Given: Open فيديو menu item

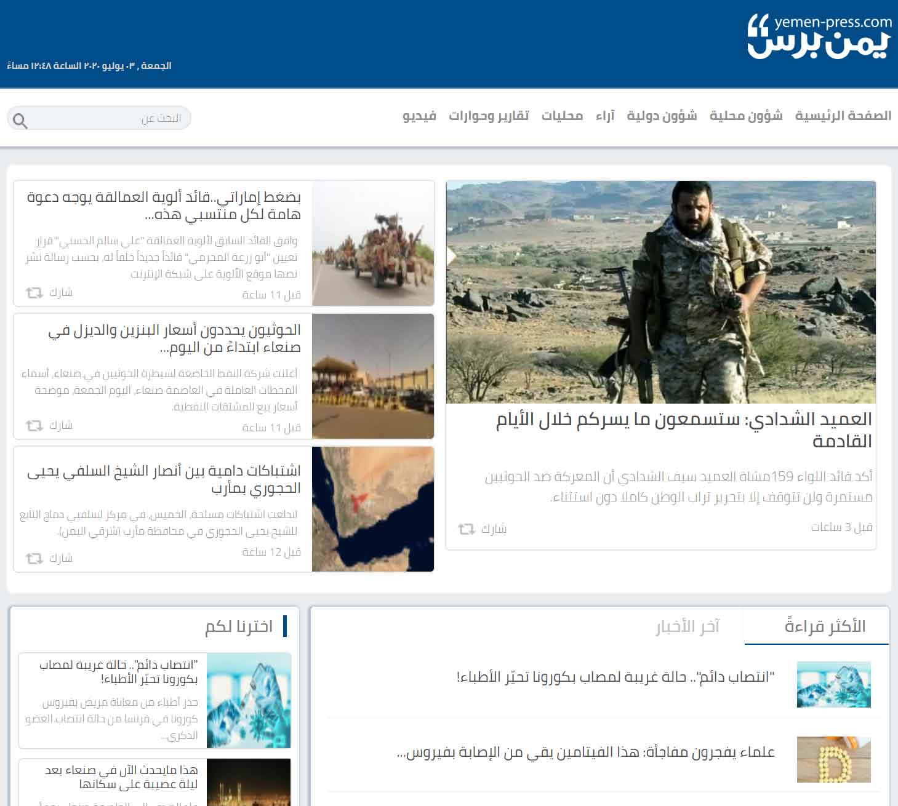Looking at the screenshot, I should pos(419,116).
